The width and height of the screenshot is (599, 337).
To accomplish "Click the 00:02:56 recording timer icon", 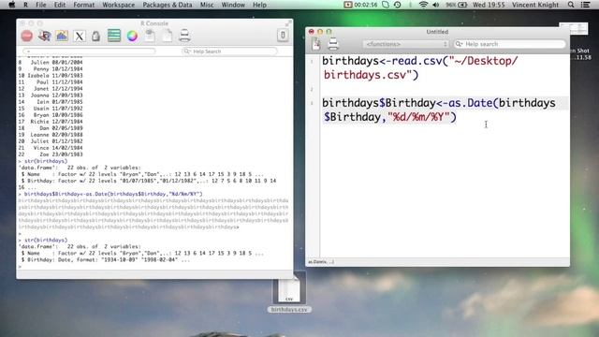I will [x=360, y=5].
